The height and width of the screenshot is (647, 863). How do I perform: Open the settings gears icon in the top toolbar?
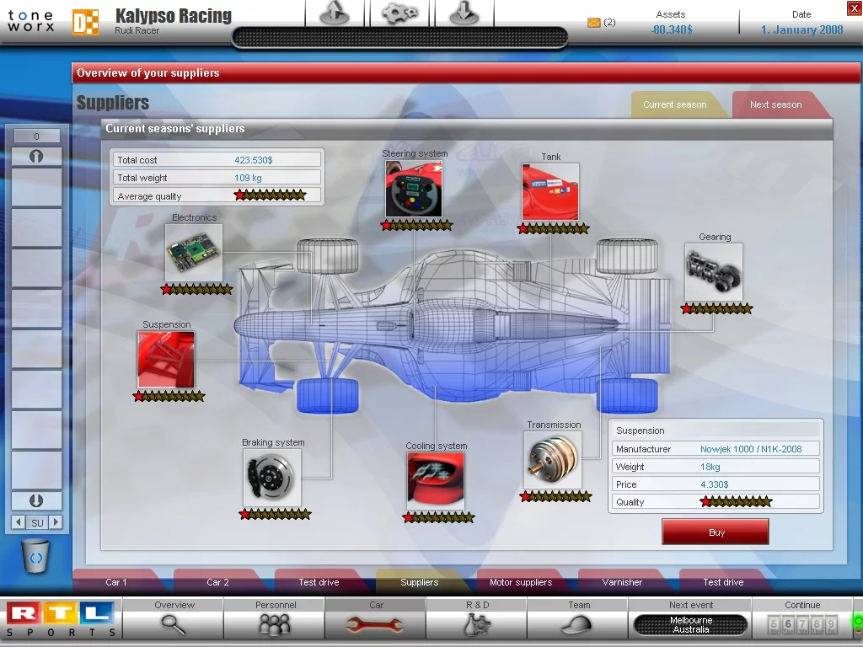tap(399, 13)
